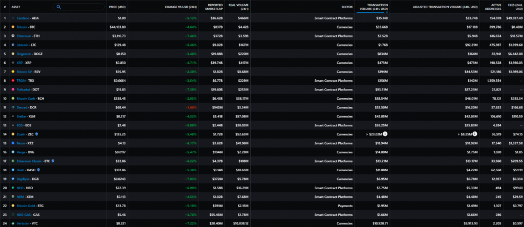This screenshot has height=227, width=524.
Task: Click the Bitcoin Cash coin icon
Action: coord(13,99)
